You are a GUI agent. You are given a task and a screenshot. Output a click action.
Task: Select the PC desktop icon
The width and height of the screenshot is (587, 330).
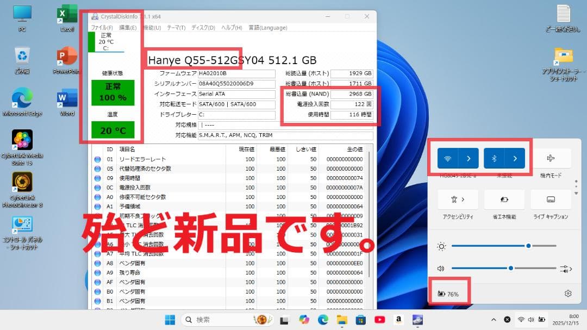(x=22, y=17)
